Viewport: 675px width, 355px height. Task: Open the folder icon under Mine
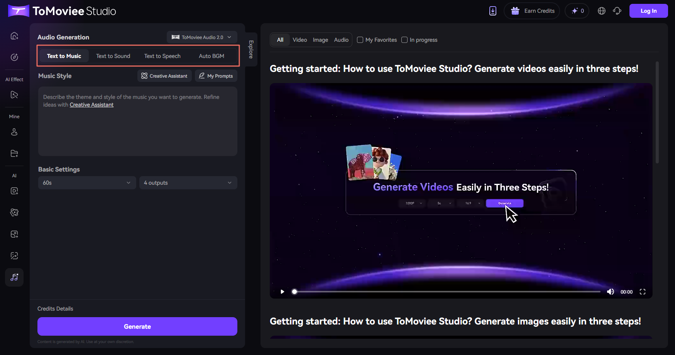(x=14, y=153)
